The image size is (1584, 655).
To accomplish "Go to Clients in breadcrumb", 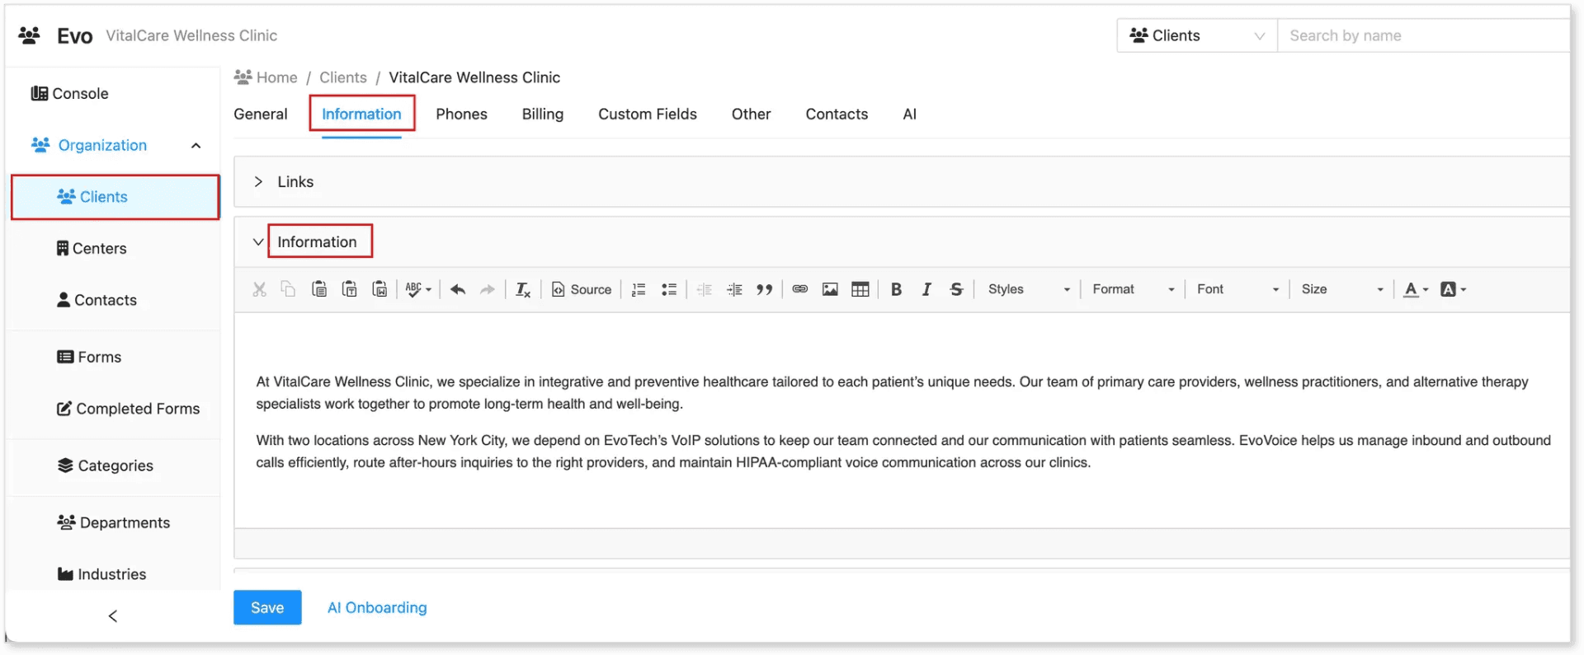I will (x=343, y=77).
